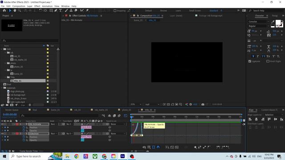
Task: Open the layer 2 parent None dropdown
Action: click(118, 133)
